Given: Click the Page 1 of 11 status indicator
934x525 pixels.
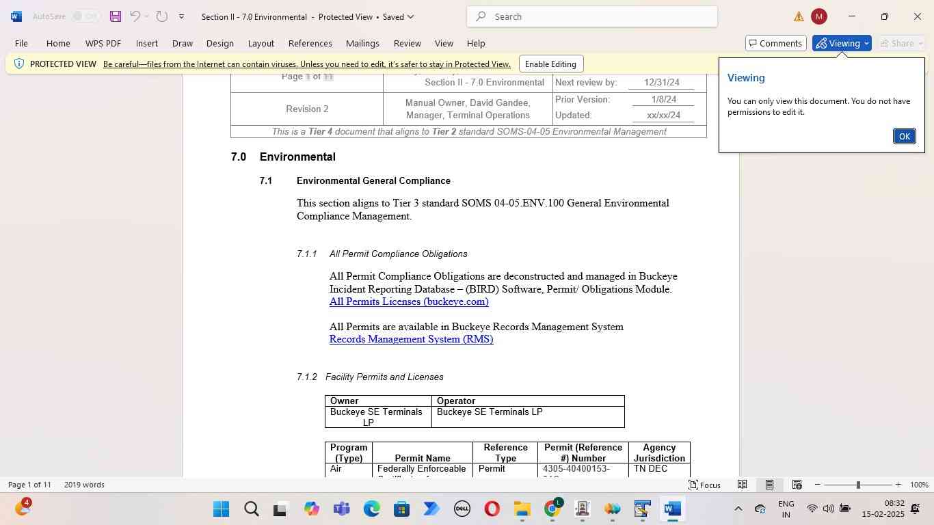Looking at the screenshot, I should point(29,485).
